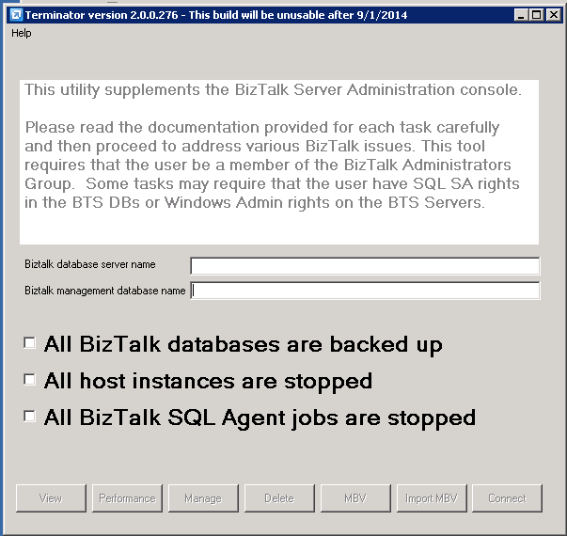Click the View button
The width and height of the screenshot is (567, 536).
[51, 498]
